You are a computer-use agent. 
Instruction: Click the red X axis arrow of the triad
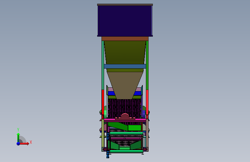24,144
